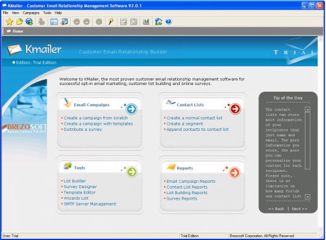
Task: Click Create a campaign from scratch
Action: click(x=95, y=118)
